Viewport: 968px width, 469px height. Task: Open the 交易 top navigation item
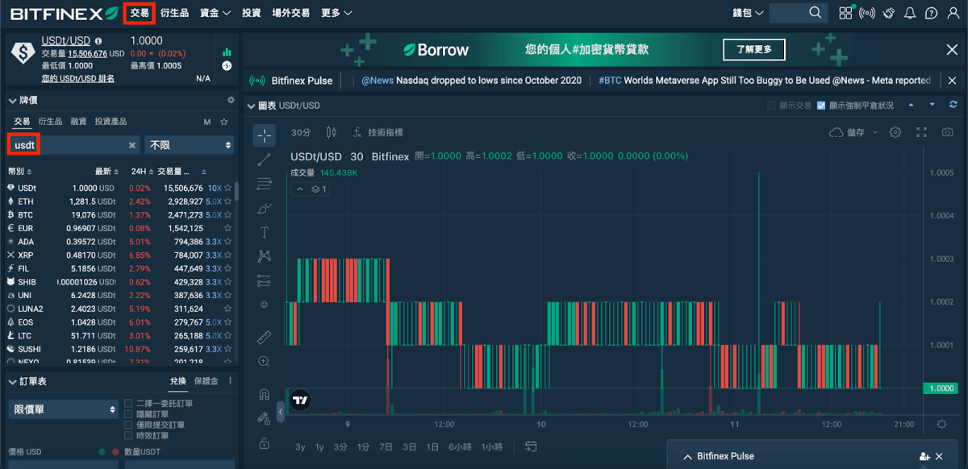pyautogui.click(x=140, y=13)
